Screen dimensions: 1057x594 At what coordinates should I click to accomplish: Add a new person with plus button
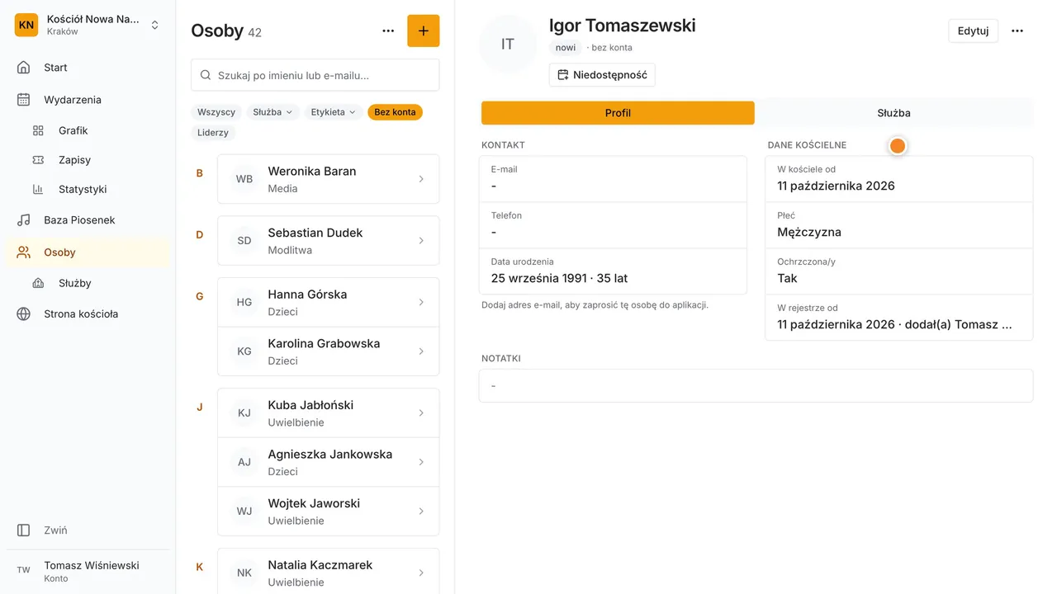(424, 31)
